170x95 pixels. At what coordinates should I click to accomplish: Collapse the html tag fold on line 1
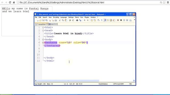43,27
